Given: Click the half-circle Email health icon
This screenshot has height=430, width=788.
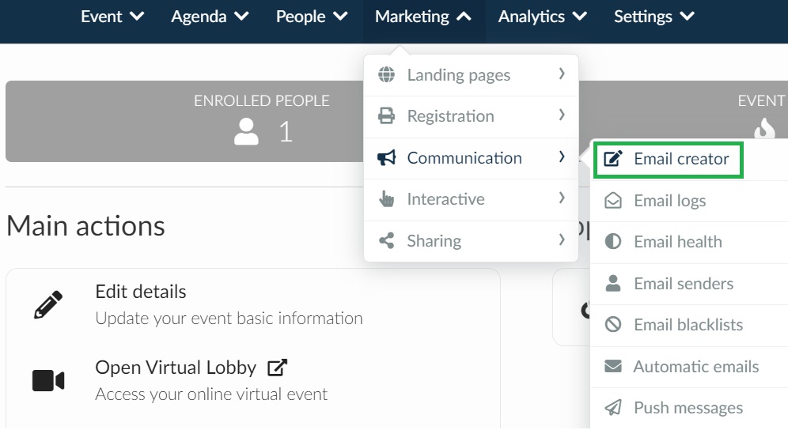Looking at the screenshot, I should 613,242.
